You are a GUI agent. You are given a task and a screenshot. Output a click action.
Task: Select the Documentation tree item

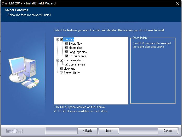coord(73,60)
